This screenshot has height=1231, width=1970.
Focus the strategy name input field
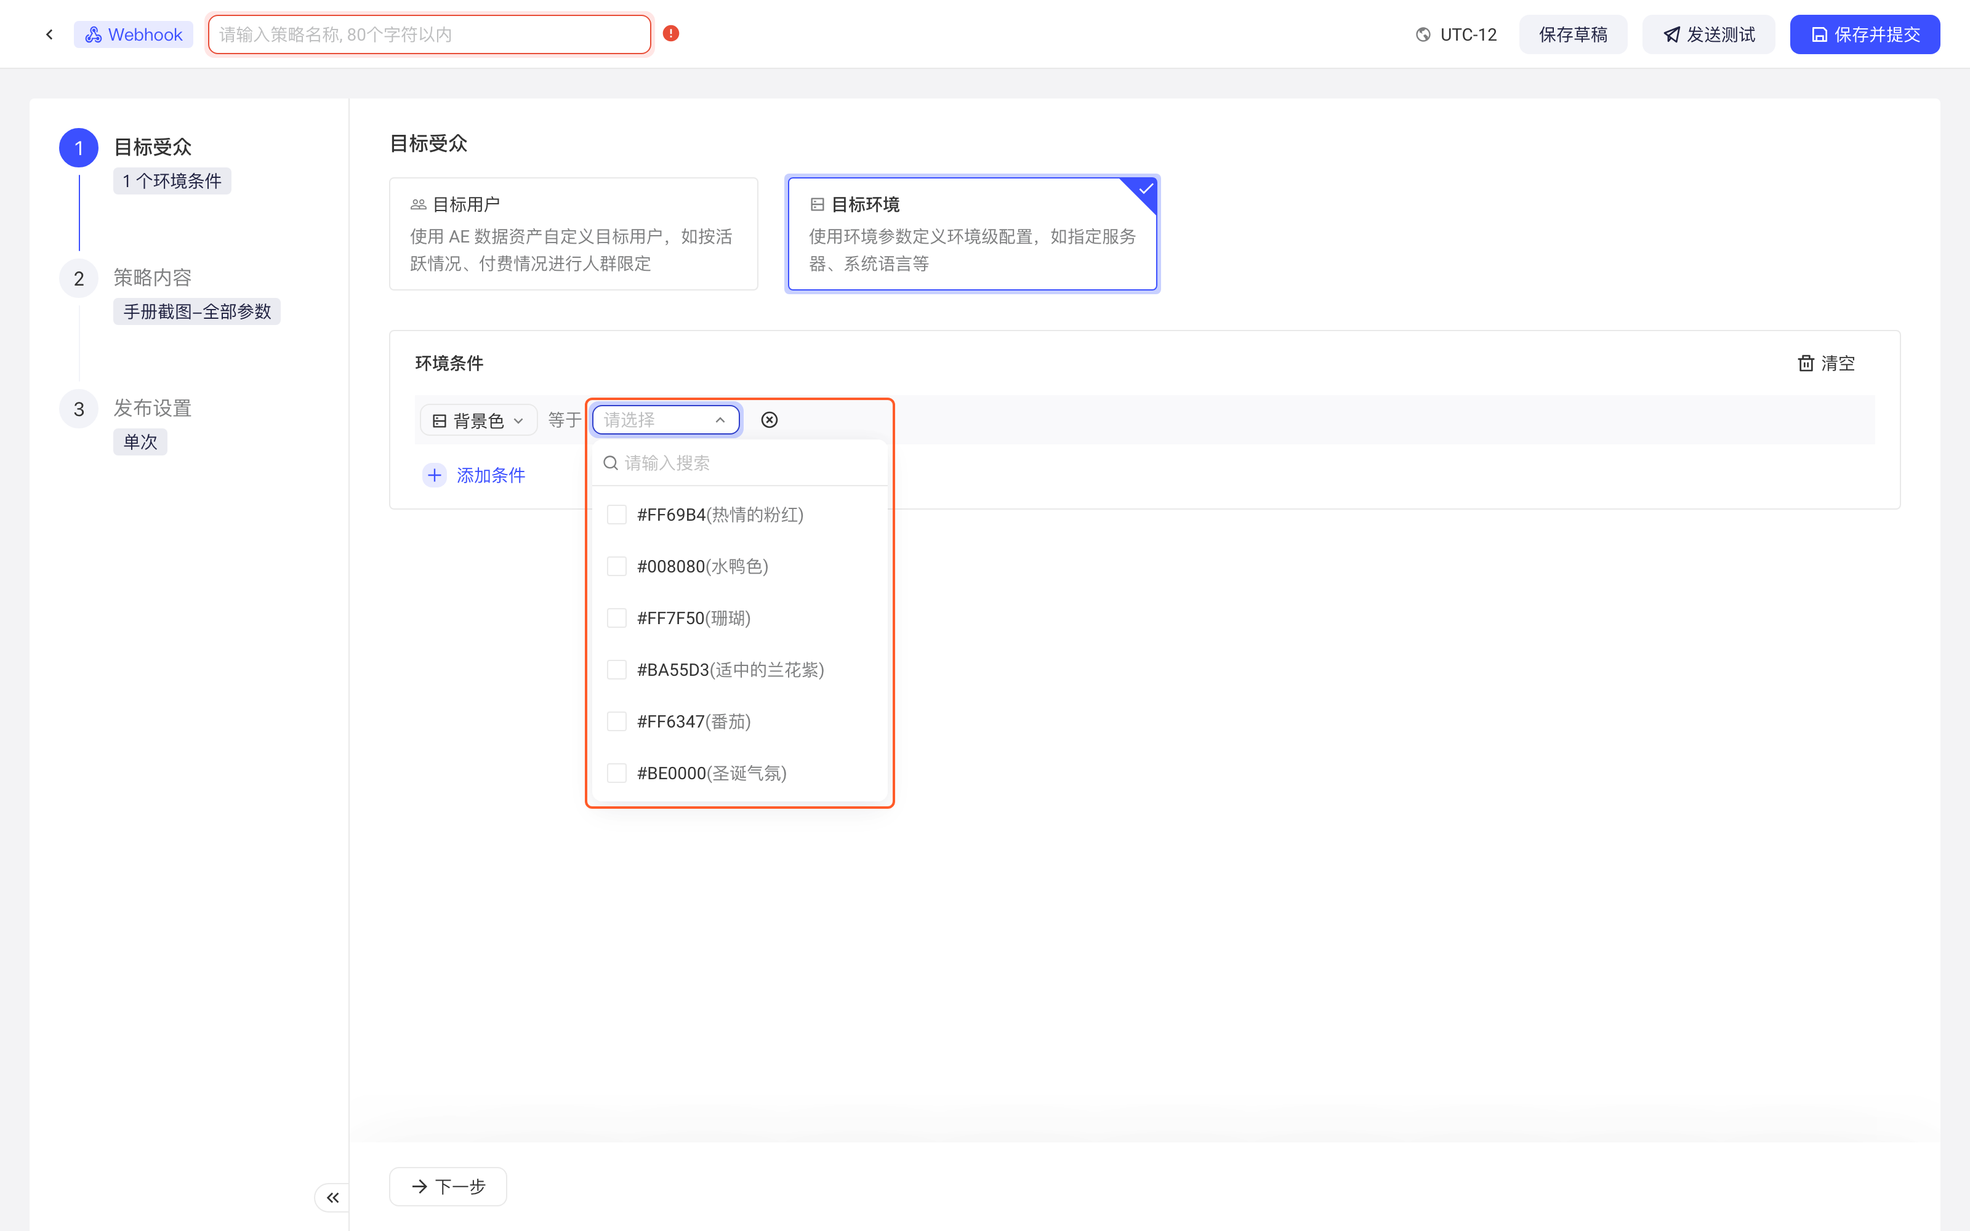[x=429, y=34]
